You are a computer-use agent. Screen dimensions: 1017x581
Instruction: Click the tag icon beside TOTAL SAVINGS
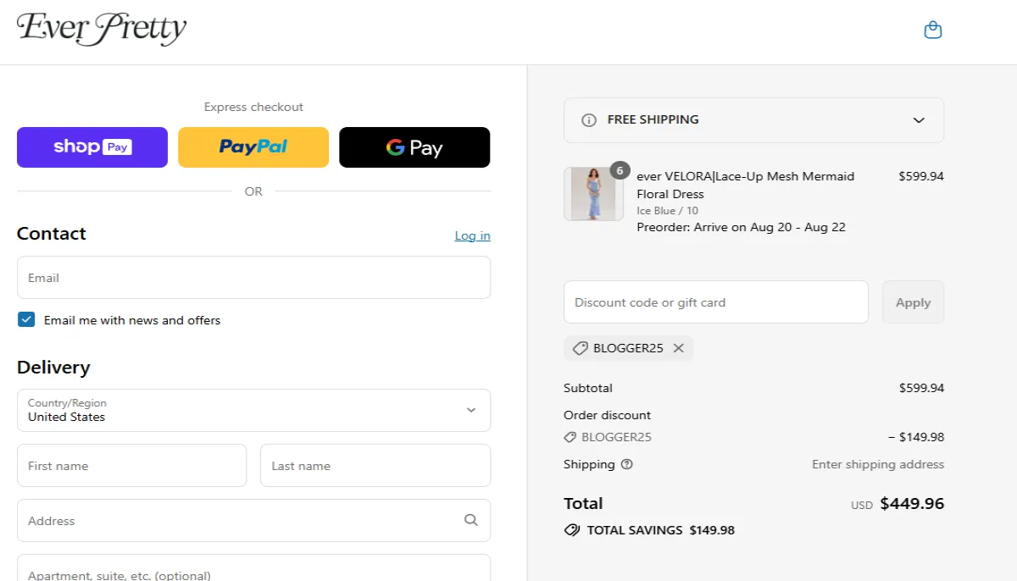tap(572, 530)
